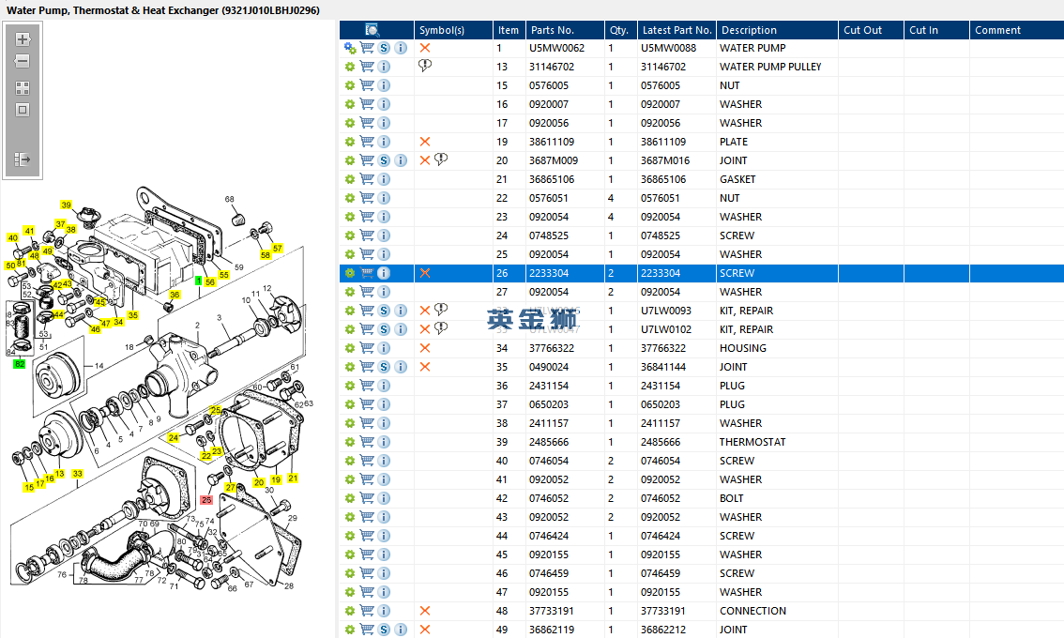Add THERMOSTAT to cart
The width and height of the screenshot is (1064, 638).
click(367, 442)
